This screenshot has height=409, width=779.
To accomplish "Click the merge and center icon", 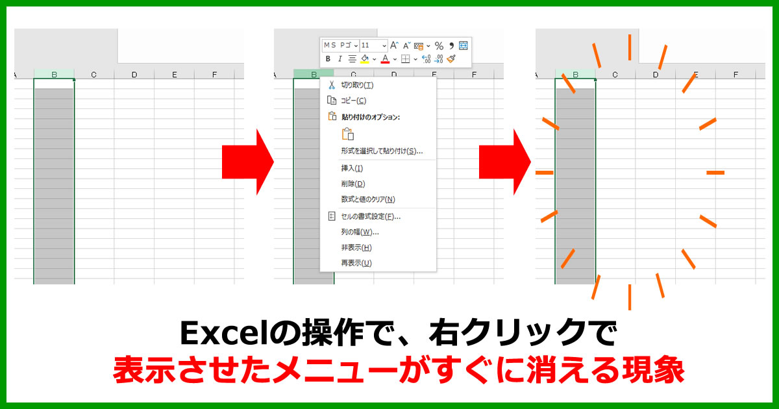I will pos(463,45).
